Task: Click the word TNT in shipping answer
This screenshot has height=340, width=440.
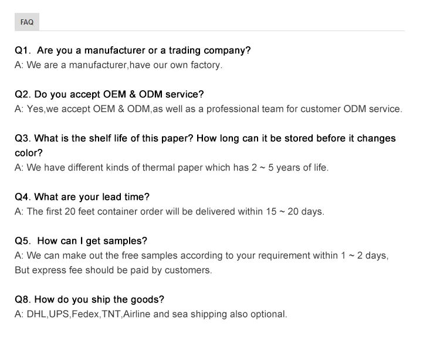Action: point(111,314)
